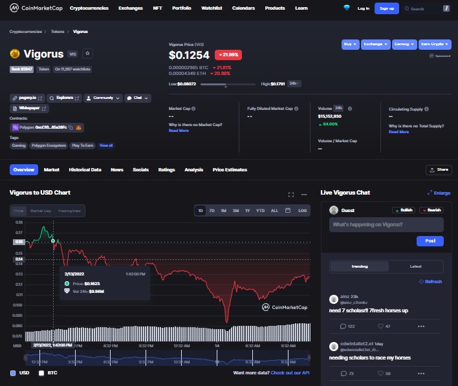Click ainz's profile avatar
This screenshot has width=458, height=386.
pos(334,299)
